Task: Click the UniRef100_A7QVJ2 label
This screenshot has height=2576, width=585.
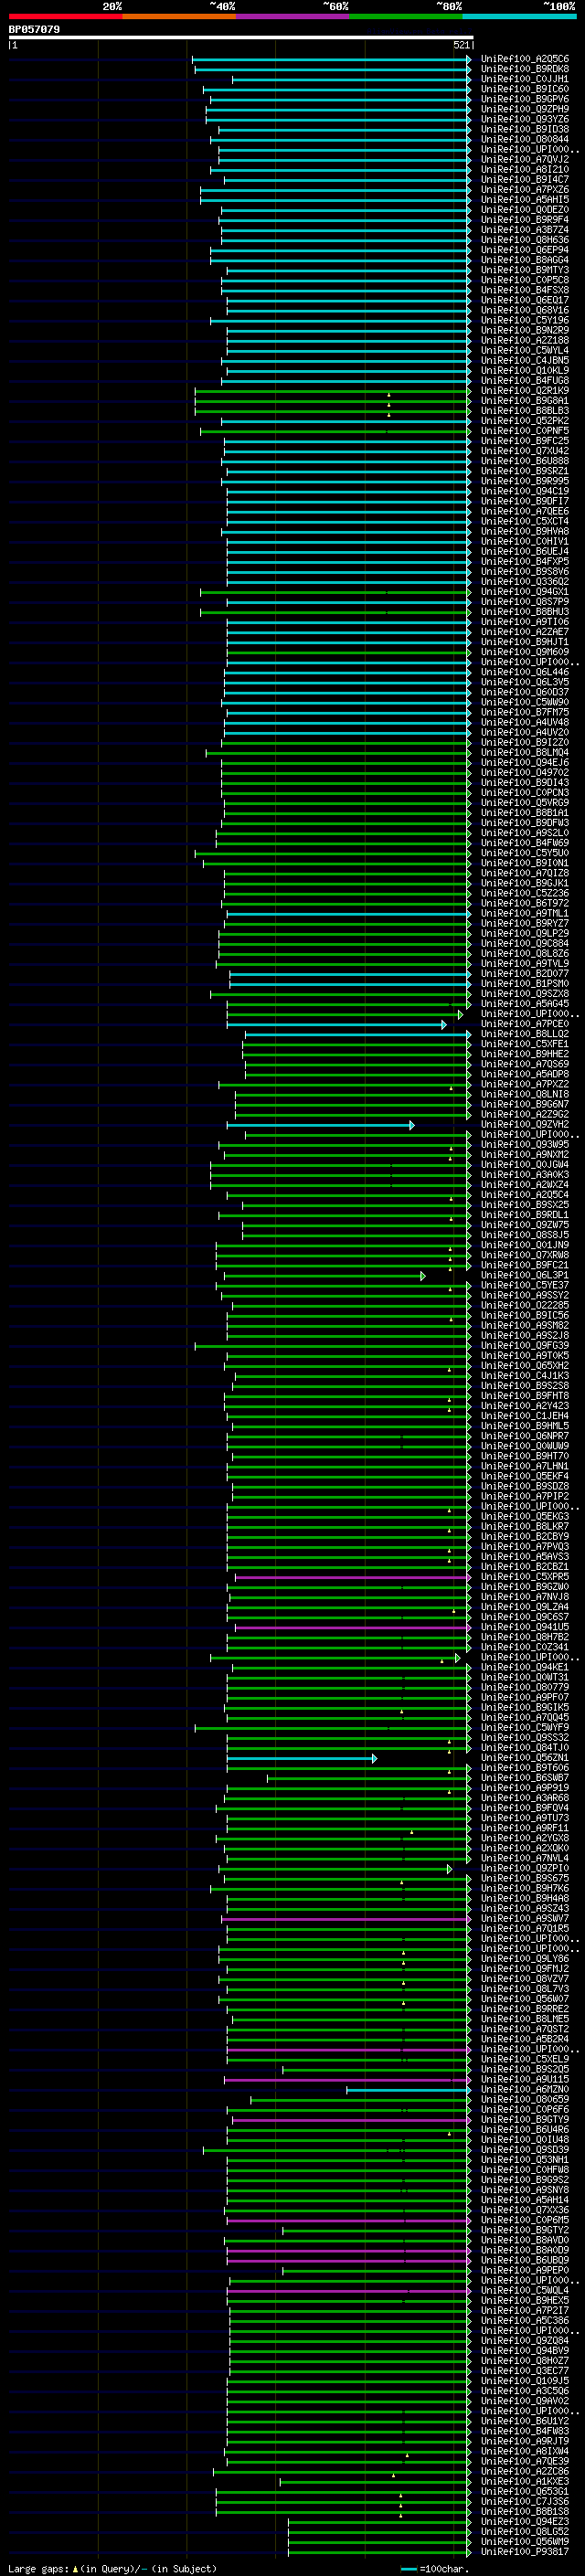Action: point(525,159)
